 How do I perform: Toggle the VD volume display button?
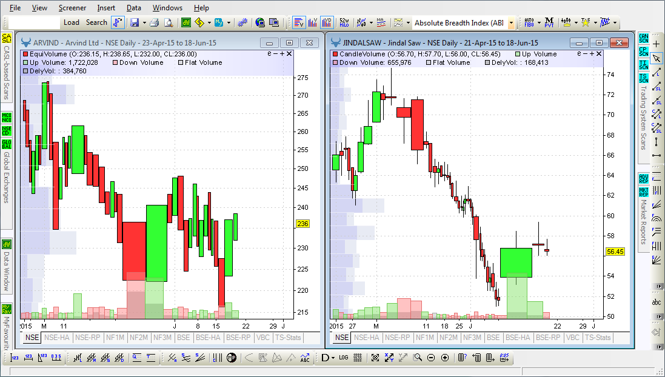(x=327, y=22)
